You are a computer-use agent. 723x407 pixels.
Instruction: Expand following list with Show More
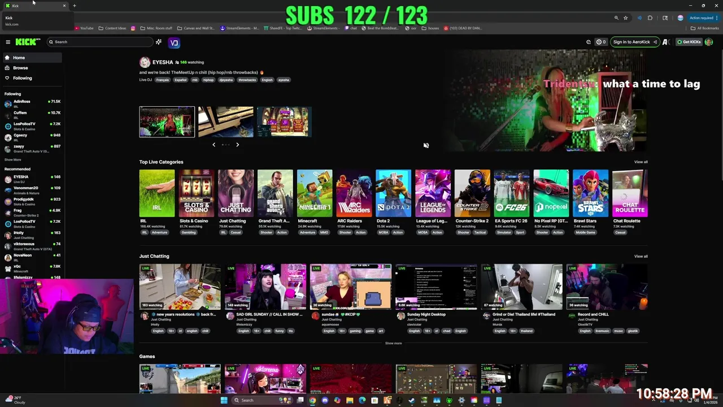(12, 159)
